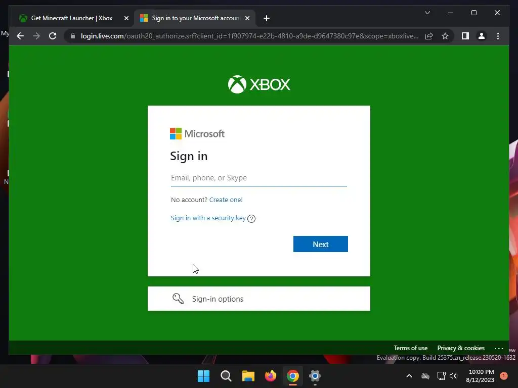518x388 pixels.
Task: Open the notification badge
Action: pyautogui.click(x=504, y=376)
